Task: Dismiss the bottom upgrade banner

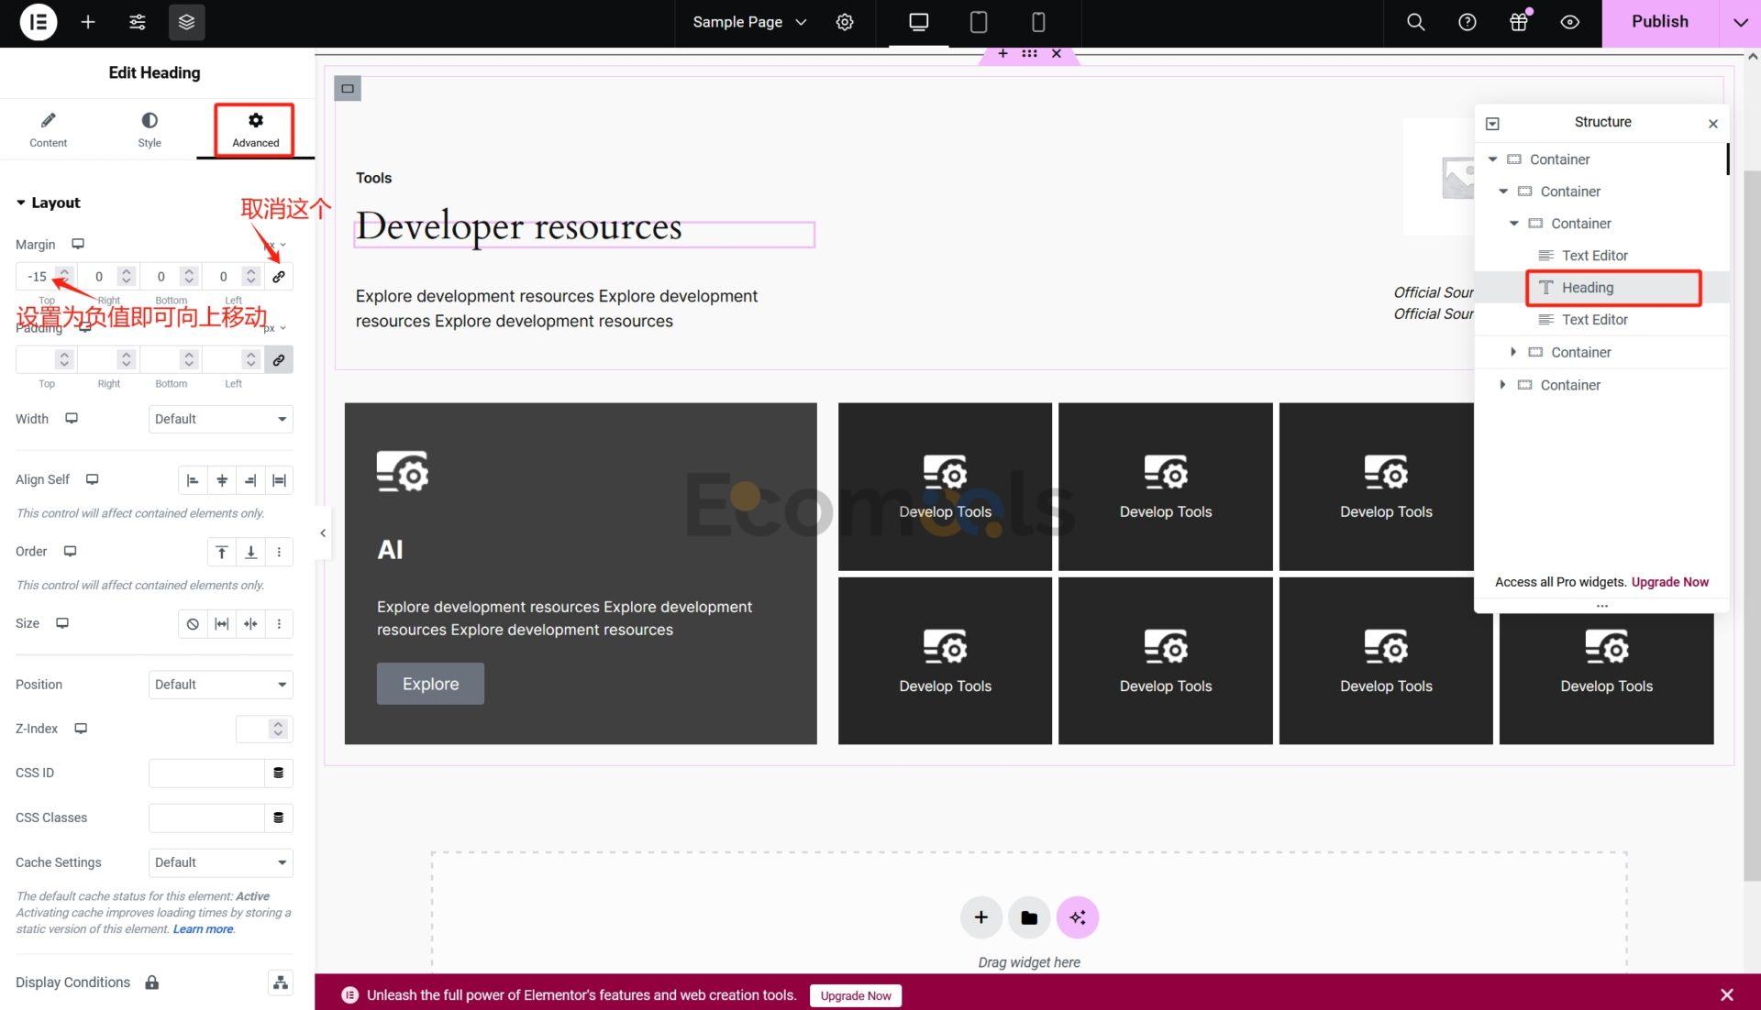Action: 1727,995
